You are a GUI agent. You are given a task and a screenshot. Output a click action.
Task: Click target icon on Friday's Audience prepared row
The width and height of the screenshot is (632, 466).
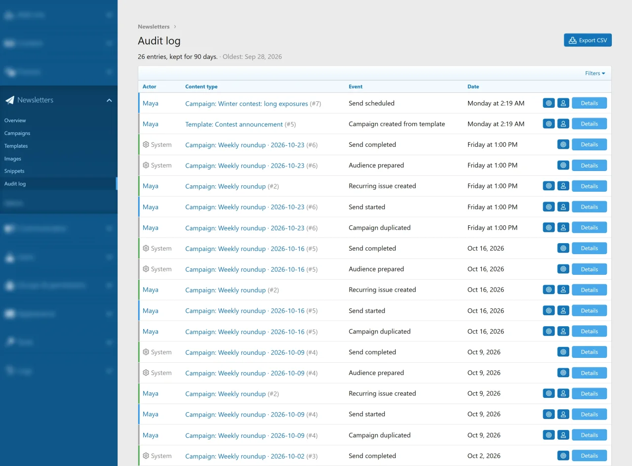563,166
